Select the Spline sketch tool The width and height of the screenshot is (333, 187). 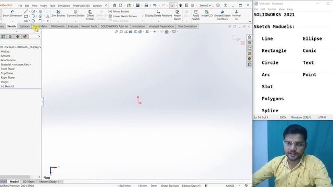(x=41, y=11)
